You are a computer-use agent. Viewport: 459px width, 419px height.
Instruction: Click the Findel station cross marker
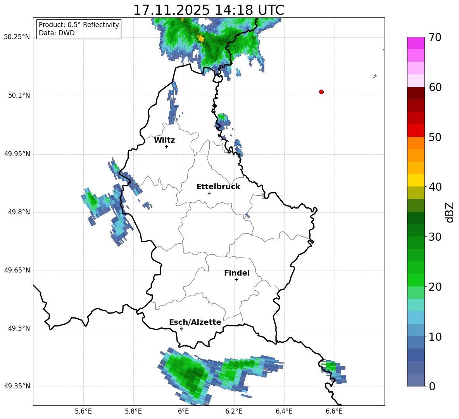tap(236, 280)
